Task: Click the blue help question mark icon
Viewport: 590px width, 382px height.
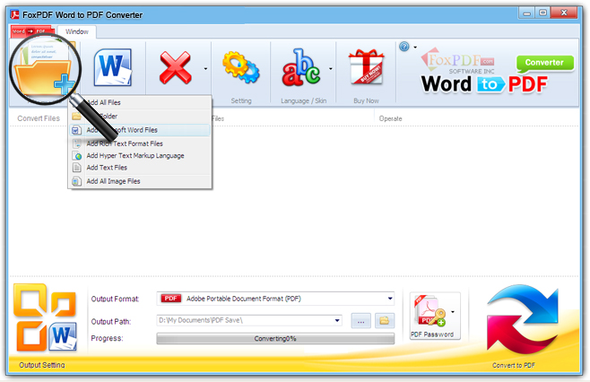Action: click(x=404, y=47)
